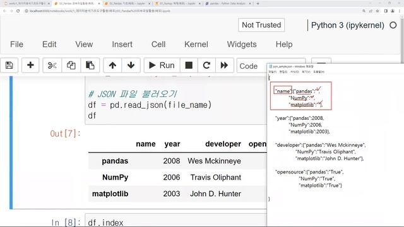Click the kernel idle circle indicator

[393, 25]
